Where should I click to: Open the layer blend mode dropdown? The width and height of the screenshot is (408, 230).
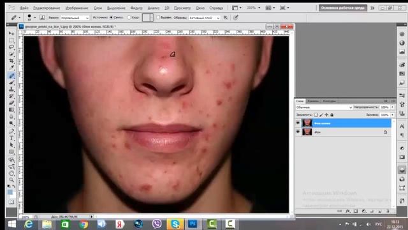pyautogui.click(x=324, y=107)
